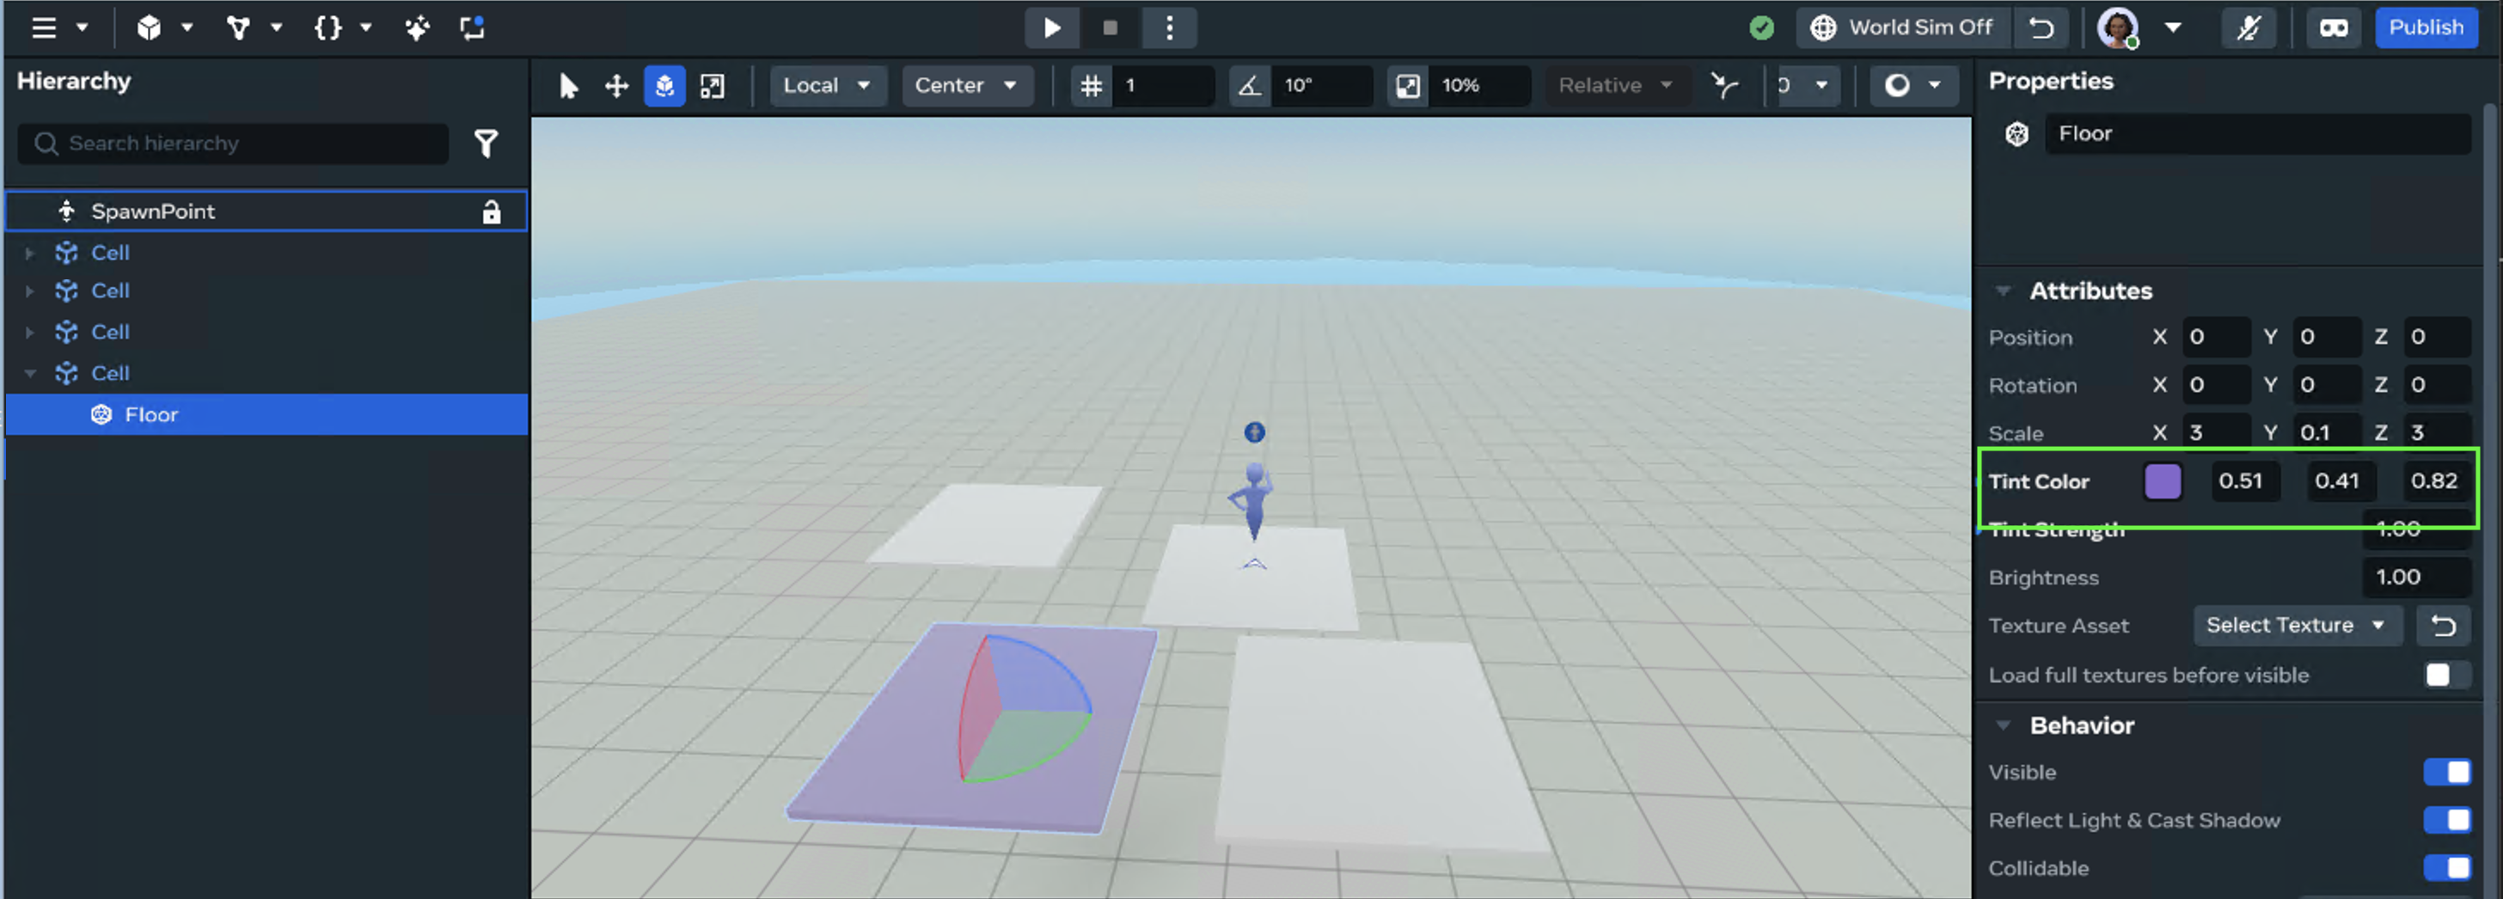This screenshot has width=2503, height=899.
Task: Select the Move tool in toolbar
Action: [616, 87]
